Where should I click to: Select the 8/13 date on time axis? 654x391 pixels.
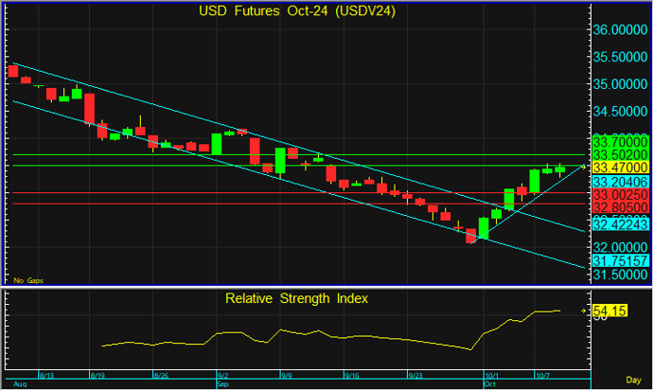point(49,375)
